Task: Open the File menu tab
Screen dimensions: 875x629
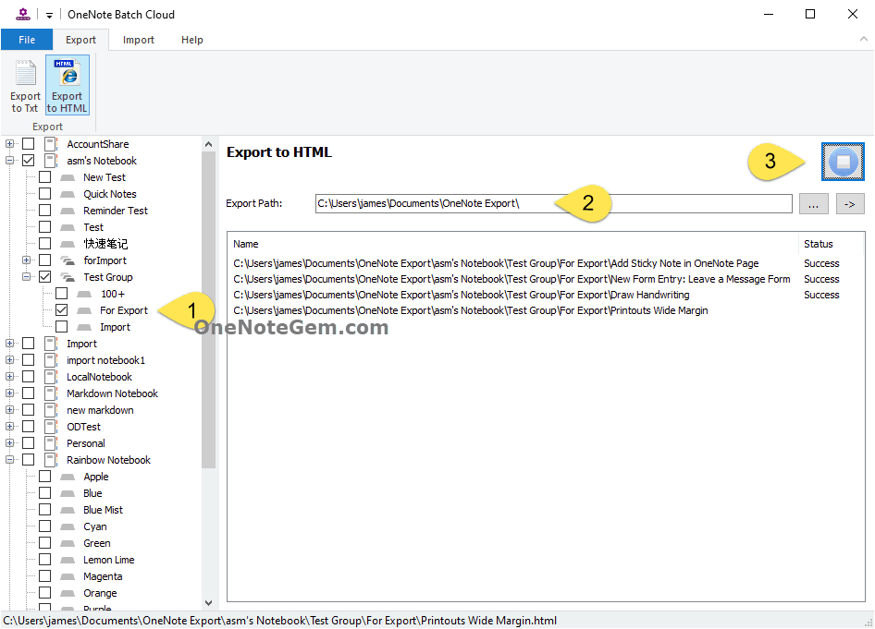Action: click(x=27, y=40)
